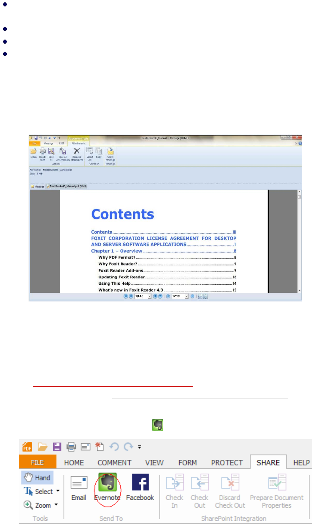Open the Outlook Message ribbon tab

[x=49, y=143]
